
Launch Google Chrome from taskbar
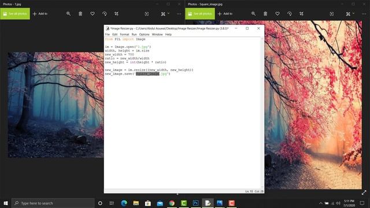[x=172, y=203]
